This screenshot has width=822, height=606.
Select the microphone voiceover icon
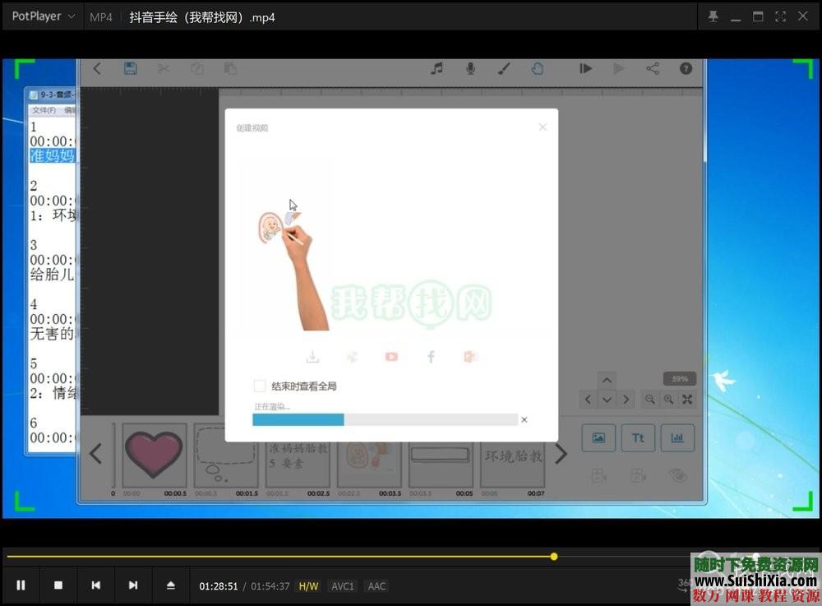(470, 69)
